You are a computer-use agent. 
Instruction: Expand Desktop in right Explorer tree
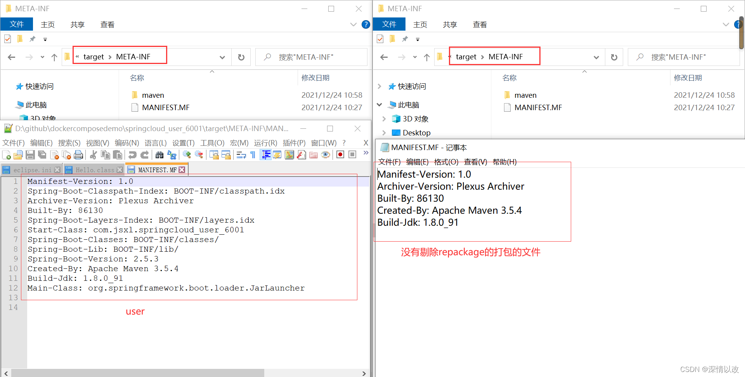384,133
